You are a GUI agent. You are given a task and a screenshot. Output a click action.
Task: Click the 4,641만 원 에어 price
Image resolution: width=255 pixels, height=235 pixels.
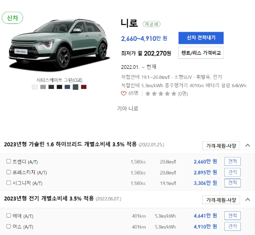pyautogui.click(x=206, y=216)
